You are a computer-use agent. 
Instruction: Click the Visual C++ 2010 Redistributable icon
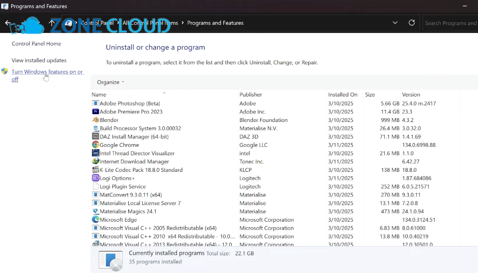(x=95, y=237)
